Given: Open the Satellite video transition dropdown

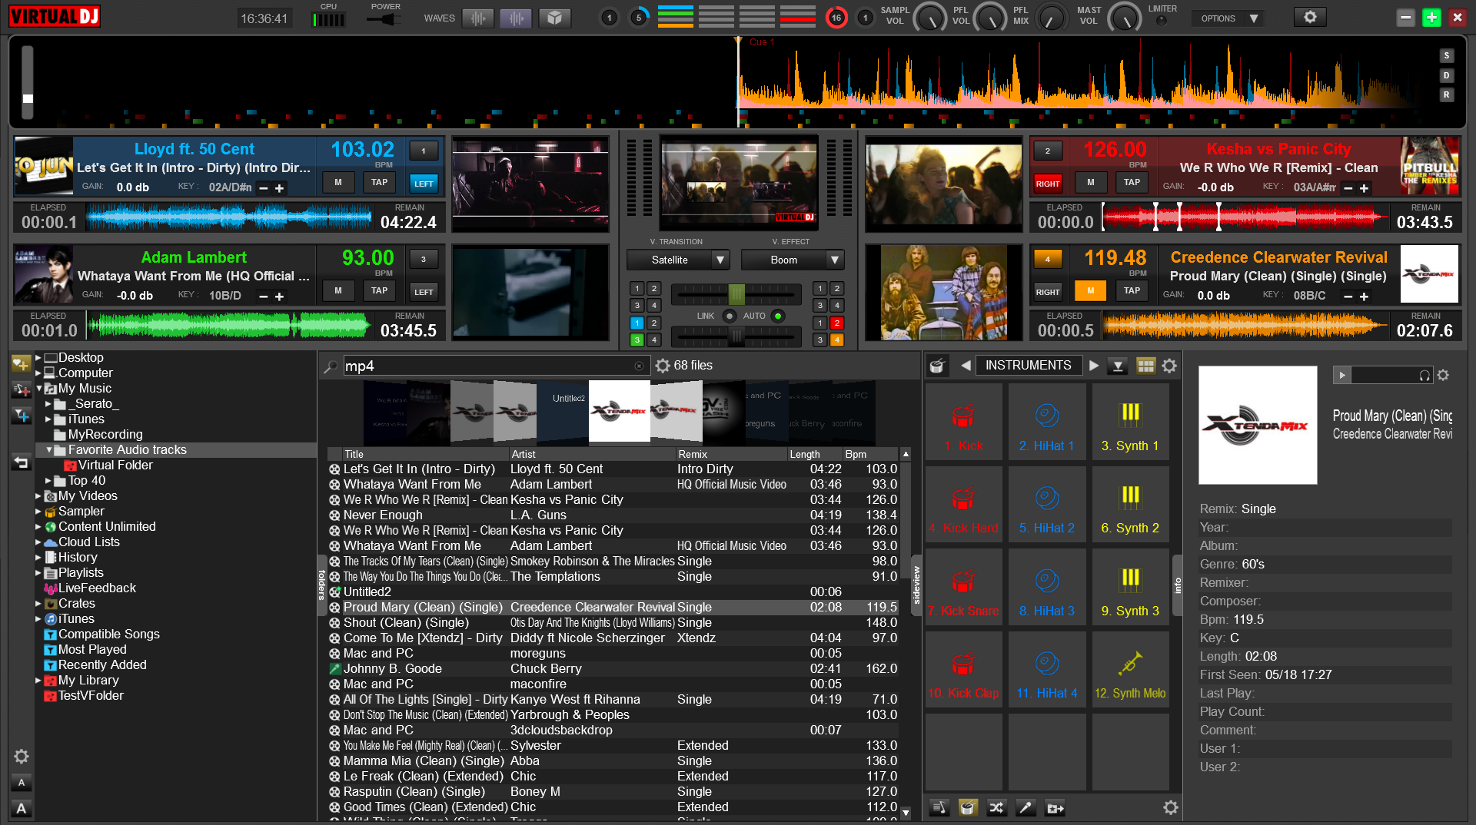Looking at the screenshot, I should 677,260.
